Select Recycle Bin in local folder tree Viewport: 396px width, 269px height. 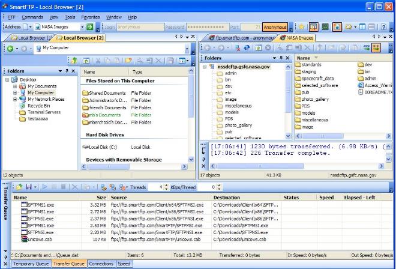point(38,106)
